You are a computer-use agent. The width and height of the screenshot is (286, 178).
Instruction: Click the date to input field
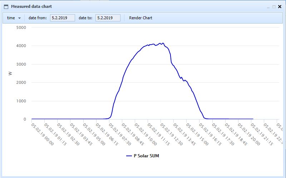click(108, 18)
